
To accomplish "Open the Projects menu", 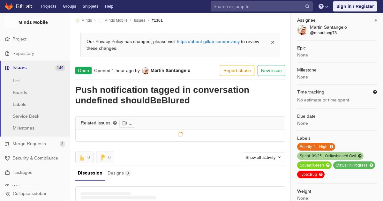I will tap(49, 6).
